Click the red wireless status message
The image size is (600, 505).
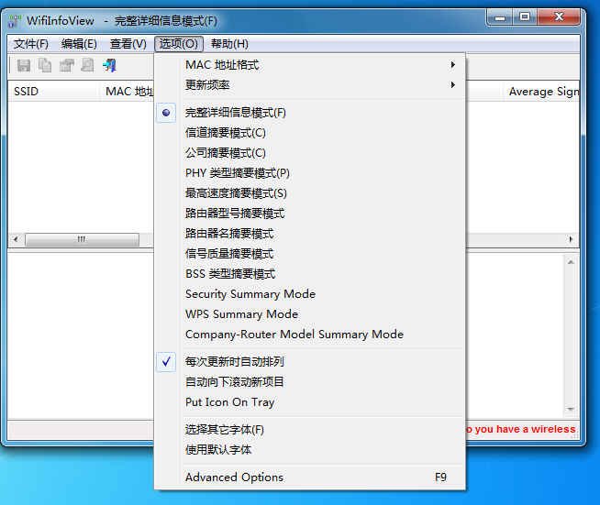click(521, 429)
